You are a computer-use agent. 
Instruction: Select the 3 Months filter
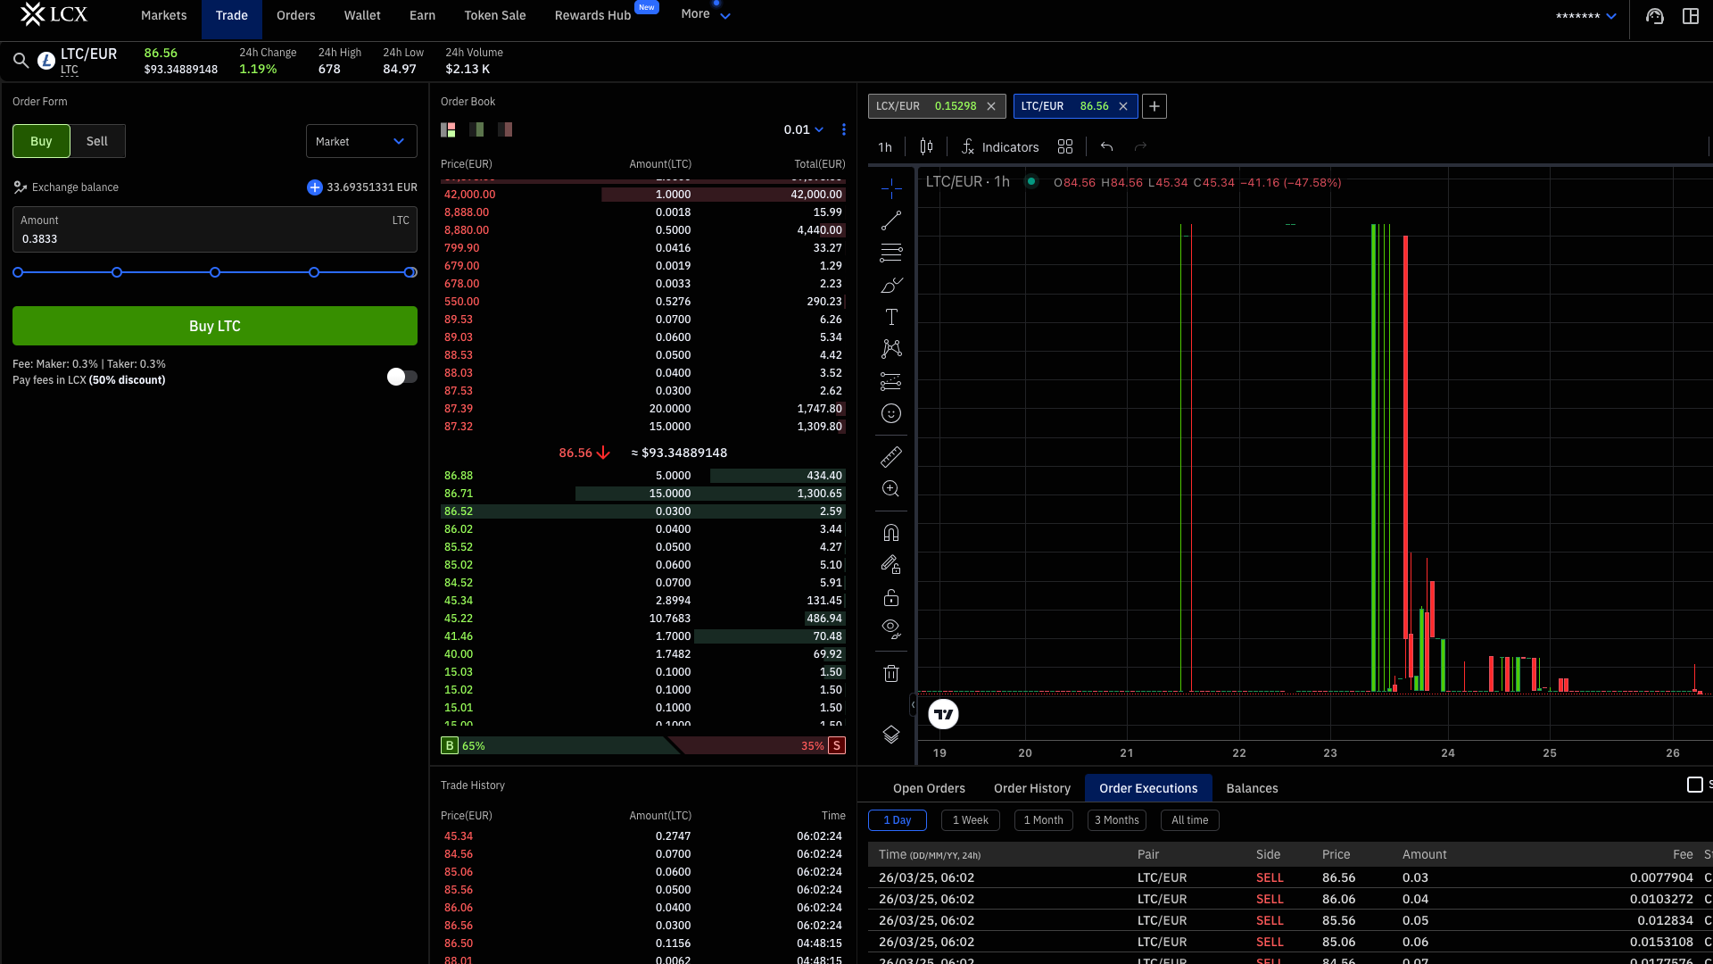click(1117, 820)
